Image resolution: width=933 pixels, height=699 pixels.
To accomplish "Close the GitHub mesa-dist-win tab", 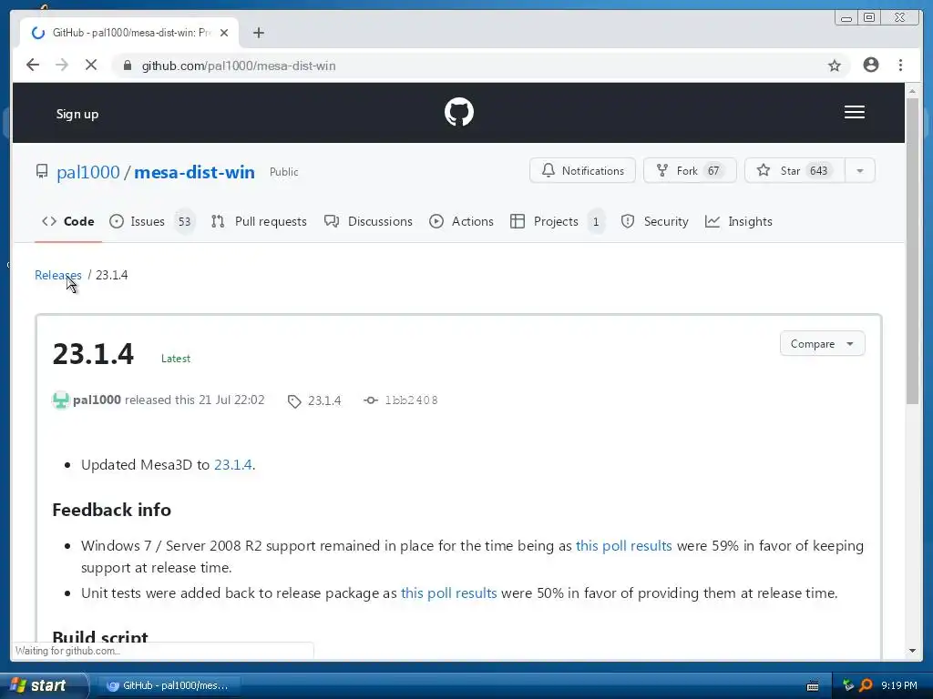I will (x=224, y=33).
